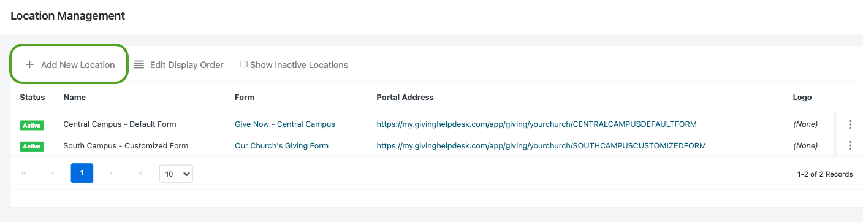Open the CENTRALCAMPUSDEFAULTFORM portal address link
This screenshot has height=222, width=863.
tap(537, 124)
